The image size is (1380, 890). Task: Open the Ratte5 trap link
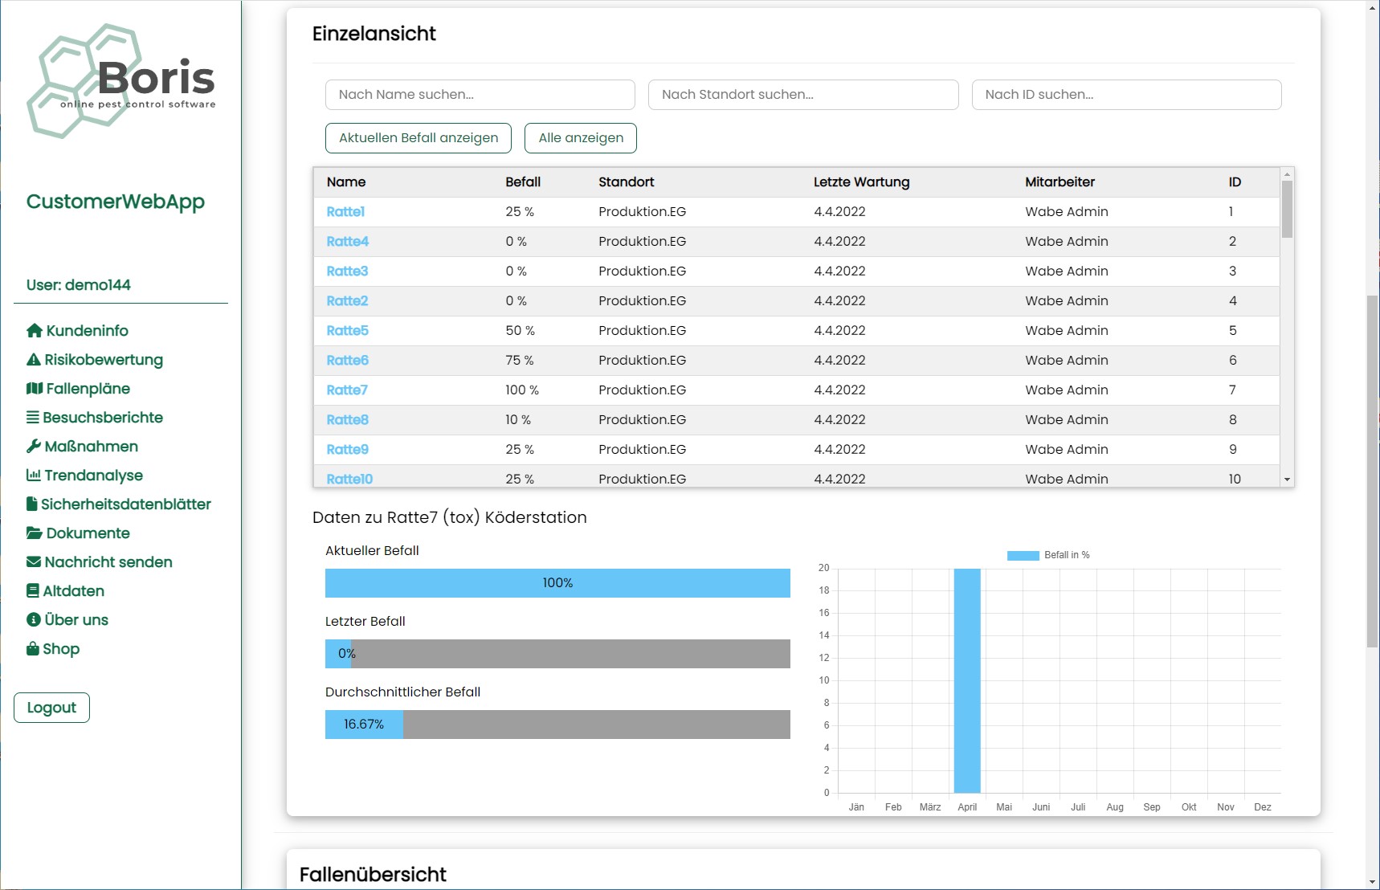pyautogui.click(x=347, y=331)
